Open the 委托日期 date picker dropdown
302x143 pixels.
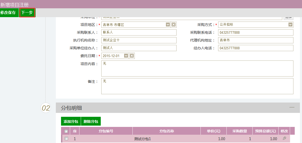[x=126, y=56]
